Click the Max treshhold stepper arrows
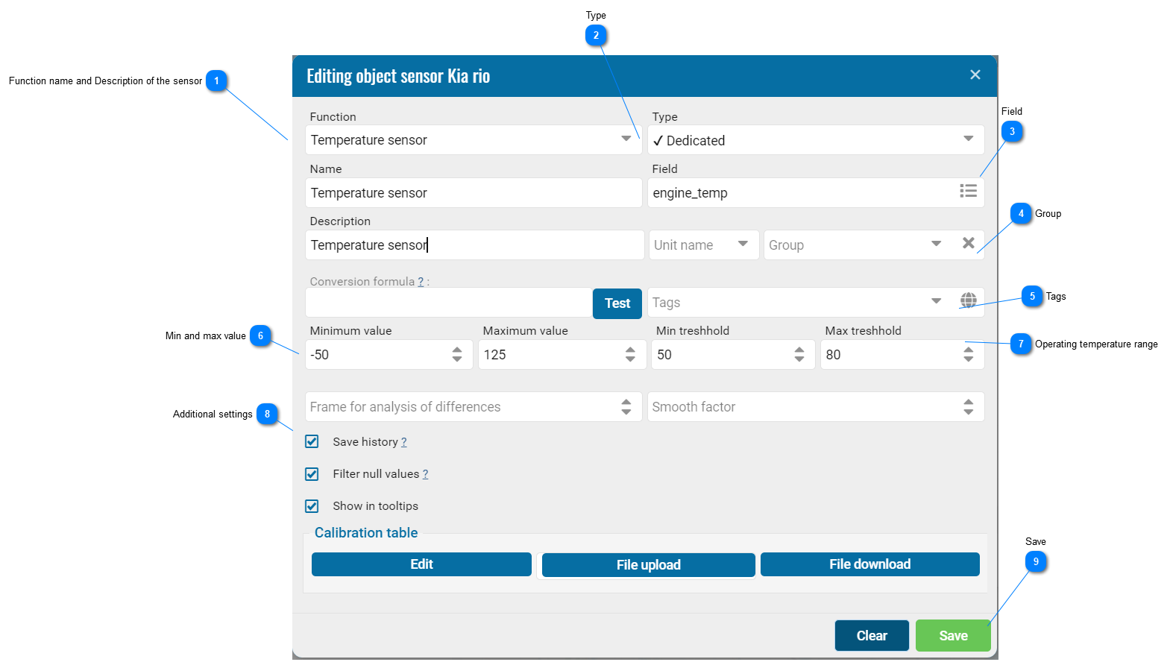 point(968,355)
